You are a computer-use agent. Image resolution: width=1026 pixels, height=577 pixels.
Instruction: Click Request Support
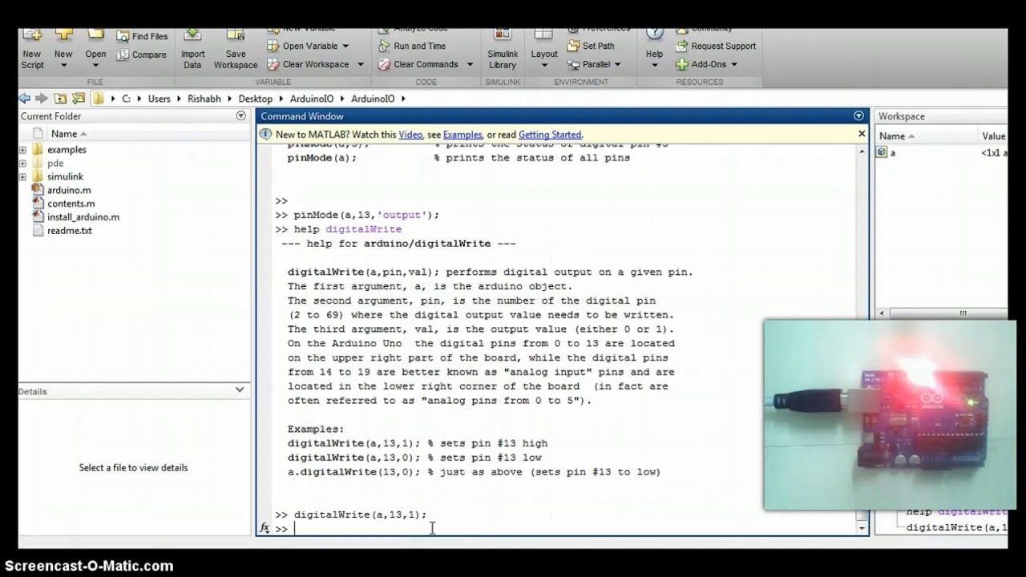click(x=716, y=46)
